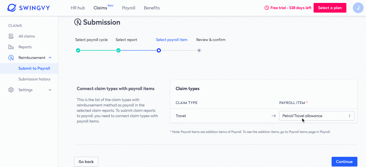
Task: Click the Reports chart icon
Action: 11,47
